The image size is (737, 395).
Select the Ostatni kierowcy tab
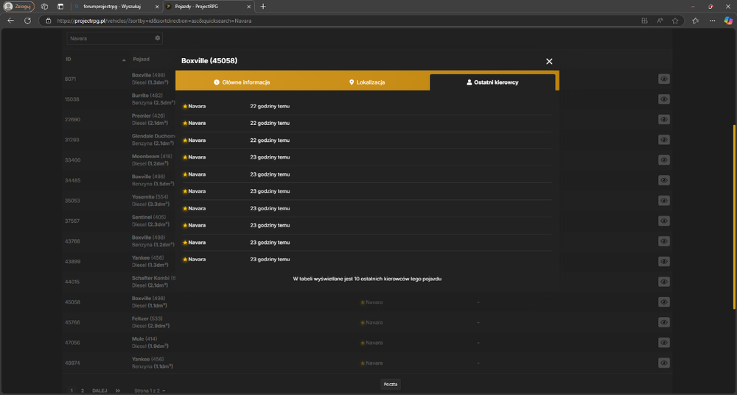(x=492, y=82)
